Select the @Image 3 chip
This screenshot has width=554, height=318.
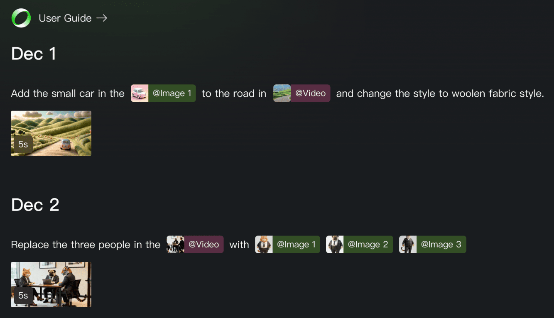pos(433,245)
